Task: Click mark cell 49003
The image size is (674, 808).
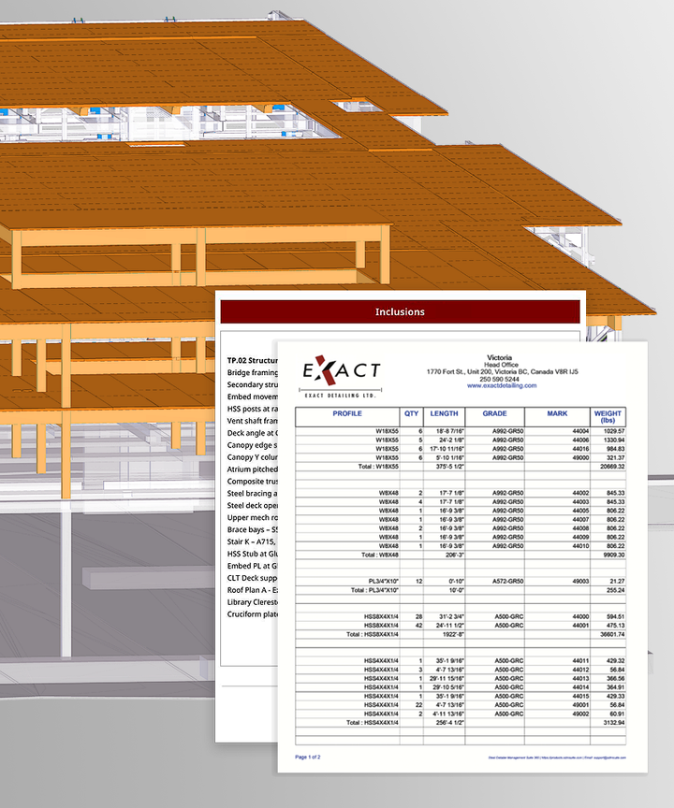Action: (x=580, y=582)
